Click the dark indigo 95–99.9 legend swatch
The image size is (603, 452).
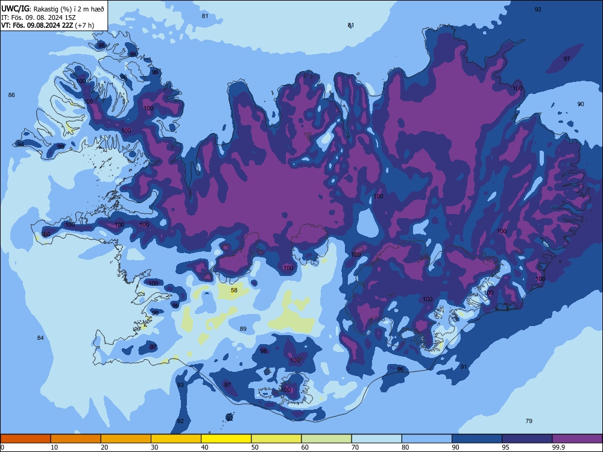(x=527, y=439)
